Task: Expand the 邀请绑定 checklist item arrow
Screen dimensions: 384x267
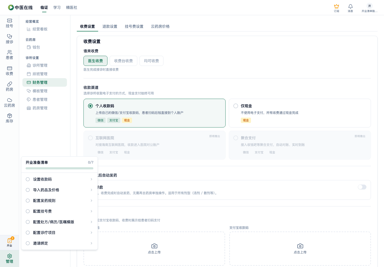Action: point(91,243)
